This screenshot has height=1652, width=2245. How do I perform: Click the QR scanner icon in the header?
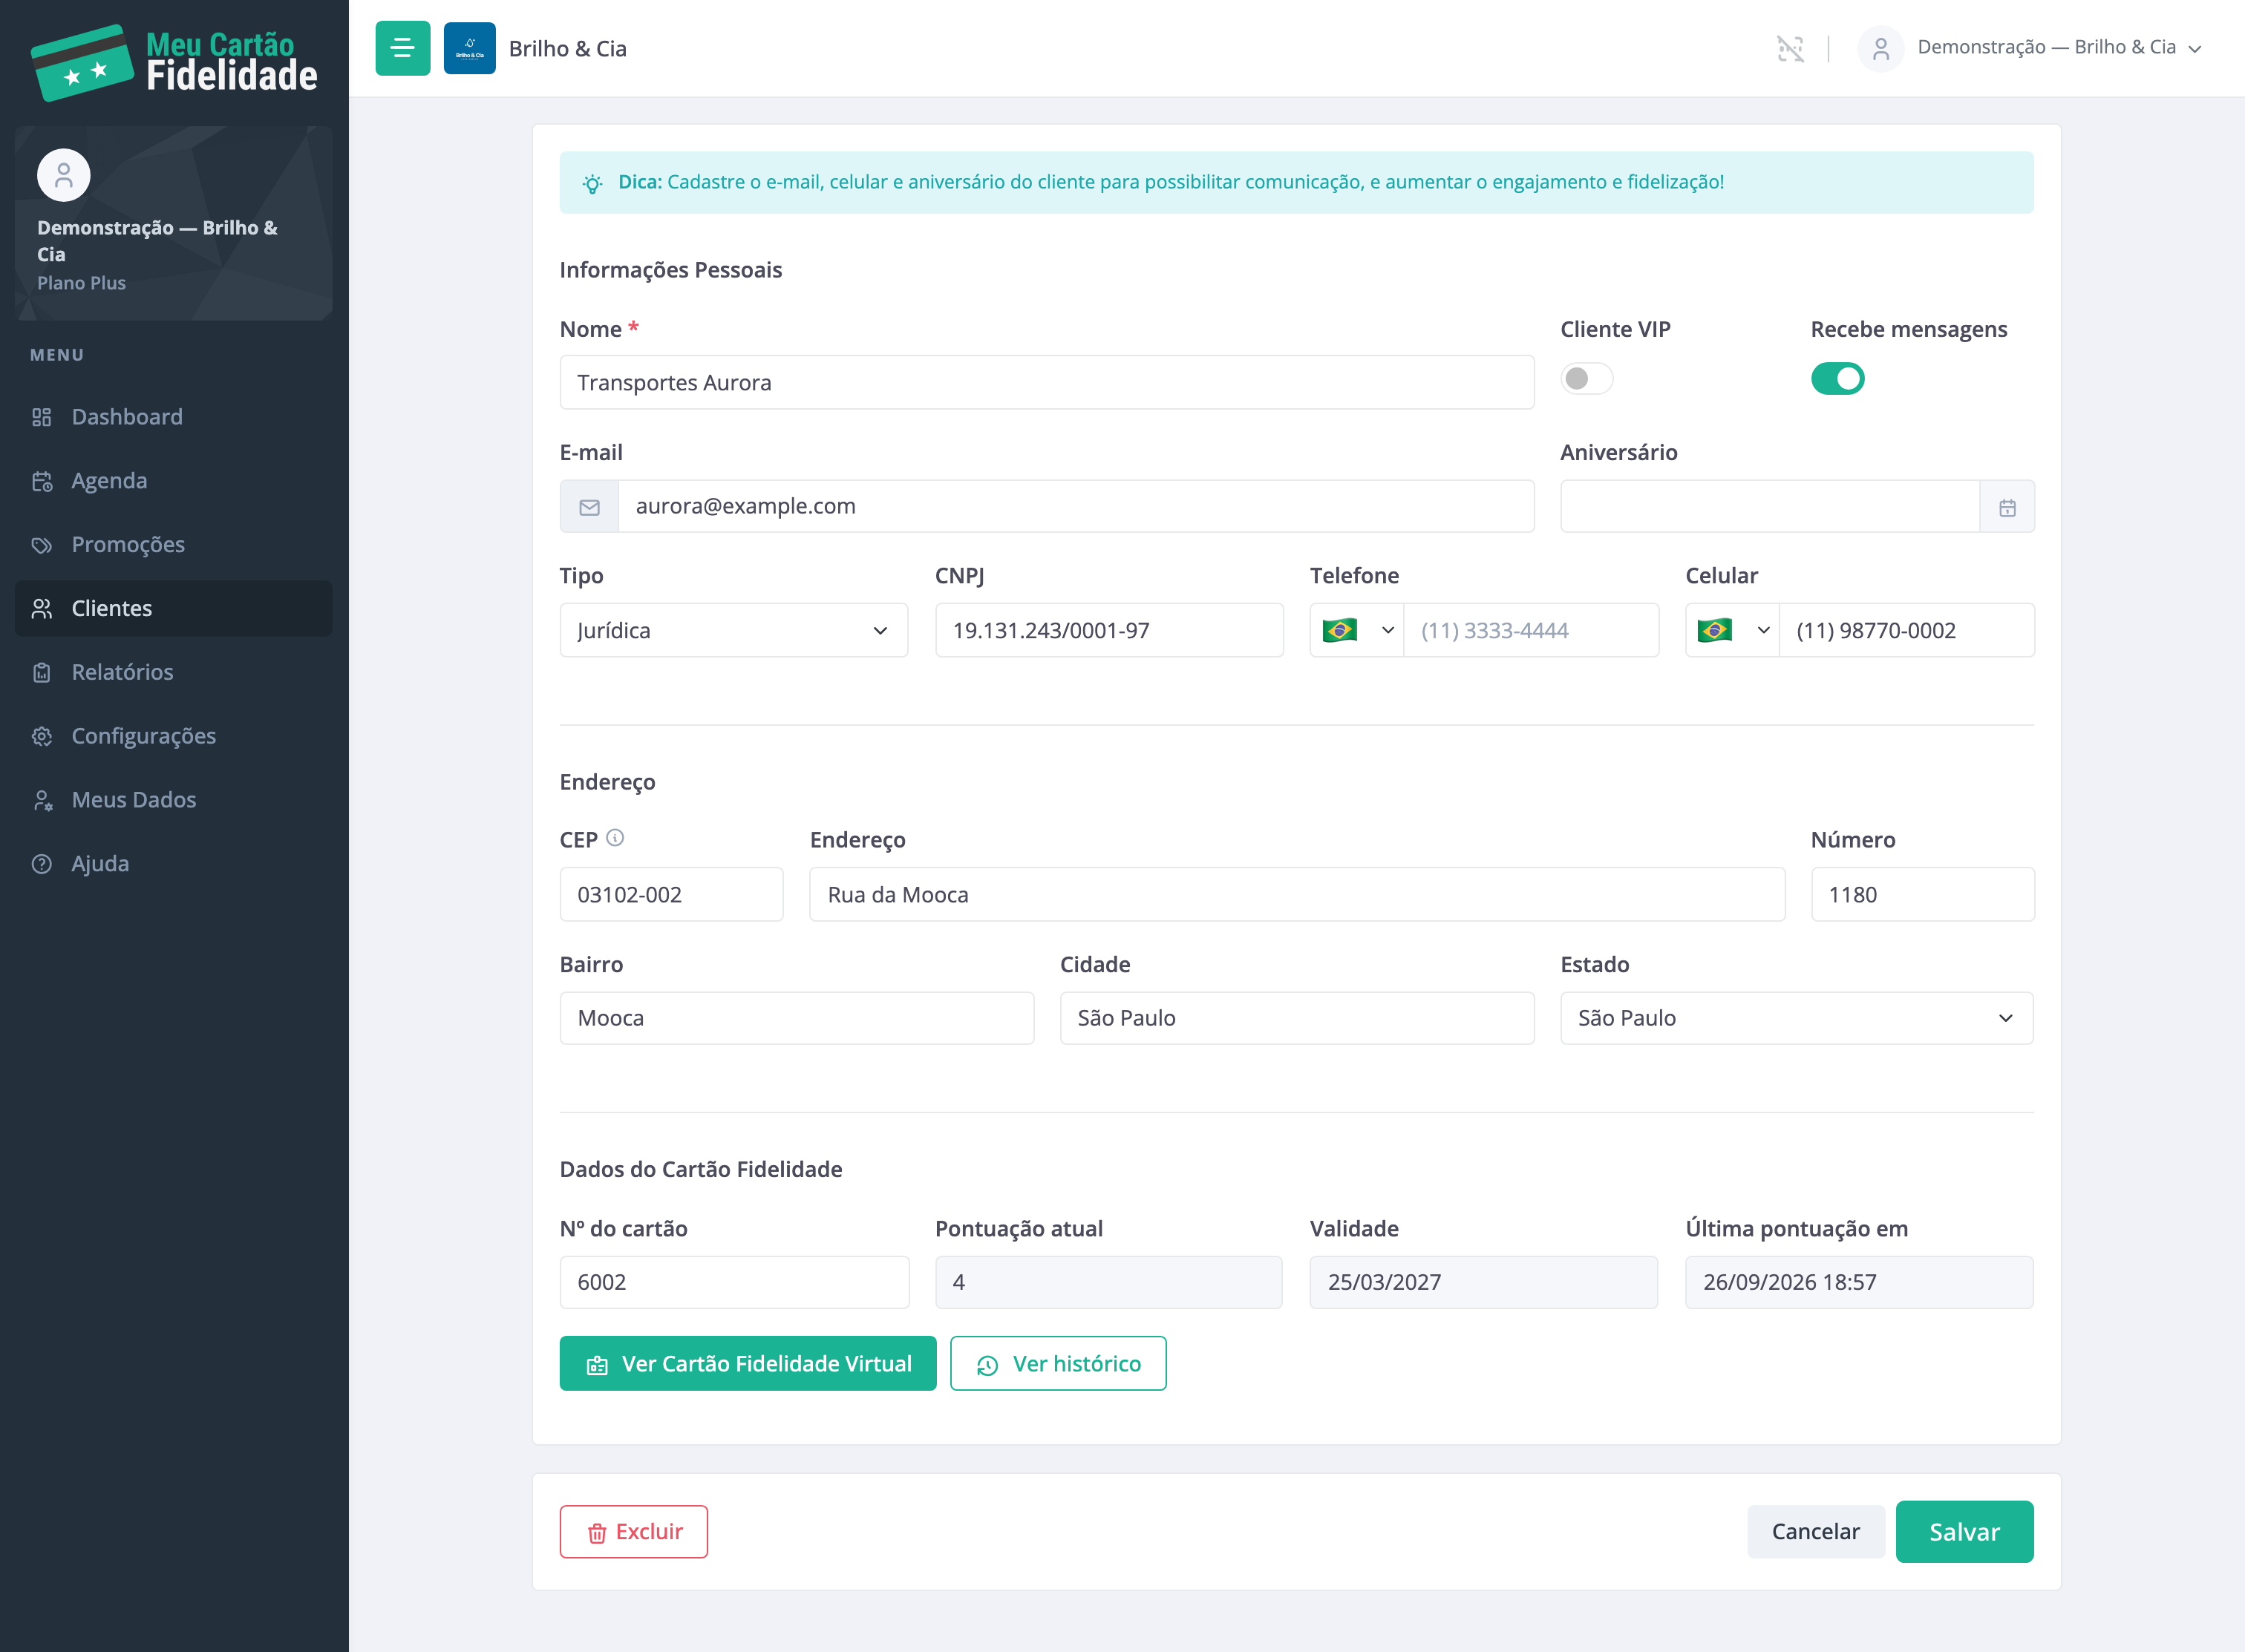1790,48
